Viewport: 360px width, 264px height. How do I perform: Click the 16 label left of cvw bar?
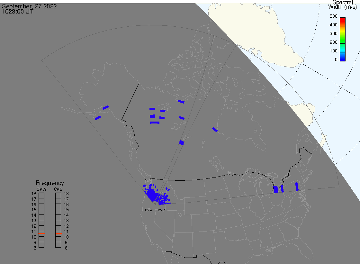click(x=34, y=205)
